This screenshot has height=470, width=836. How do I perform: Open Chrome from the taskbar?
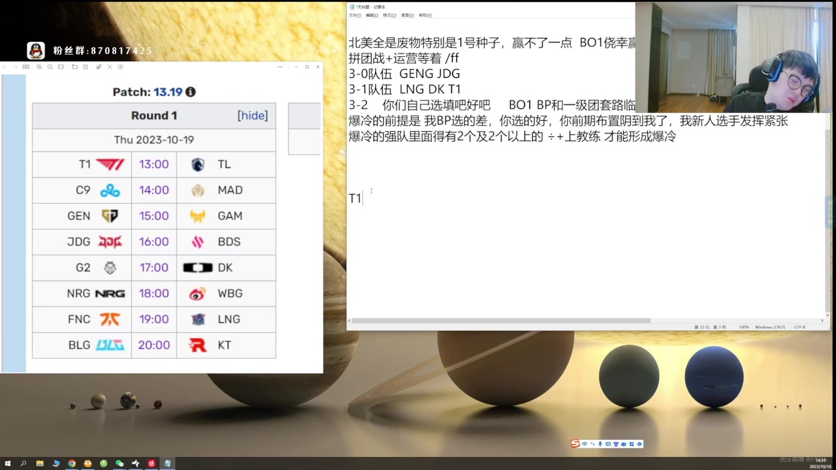72,463
